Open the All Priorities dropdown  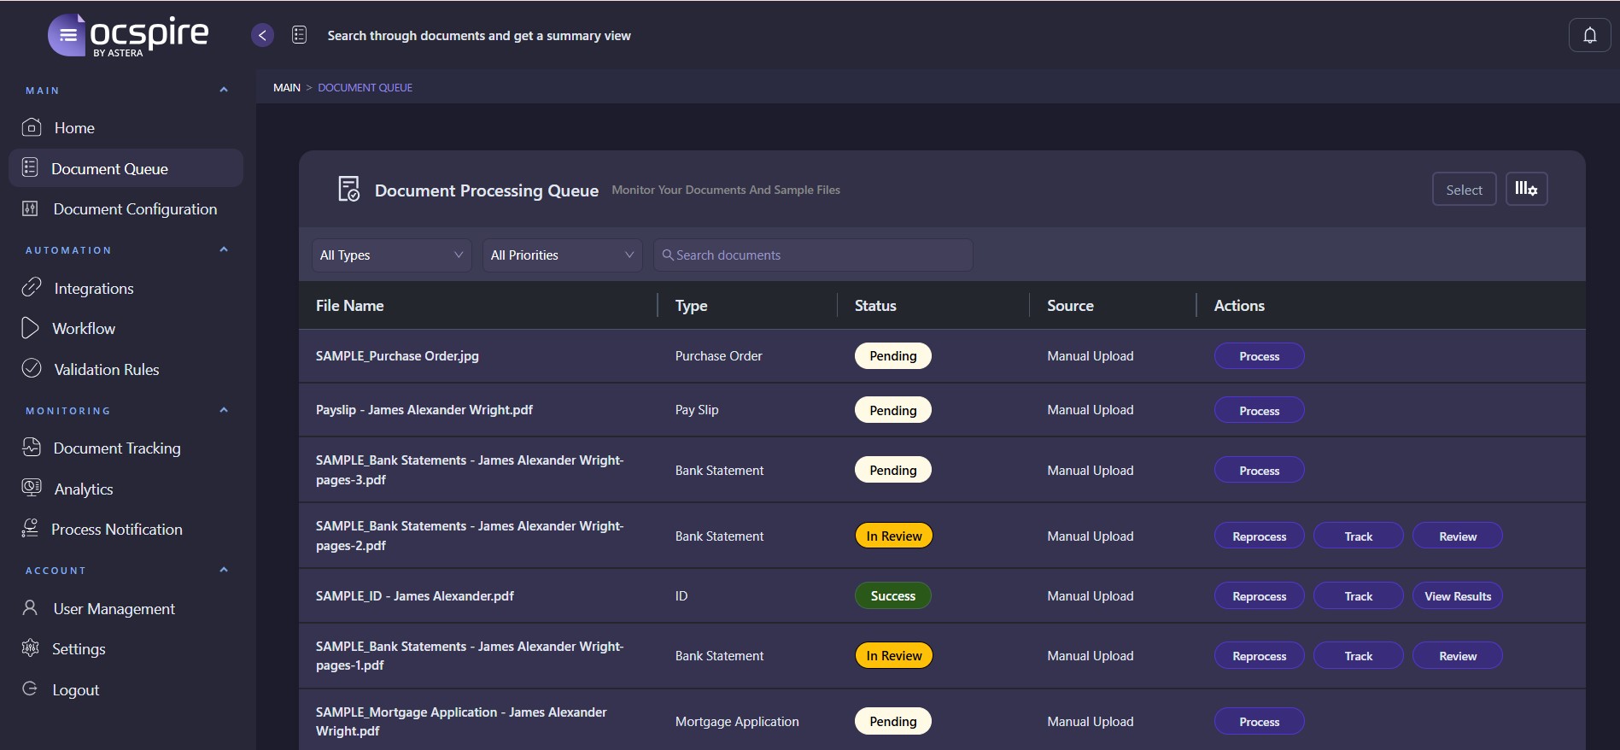(x=562, y=255)
